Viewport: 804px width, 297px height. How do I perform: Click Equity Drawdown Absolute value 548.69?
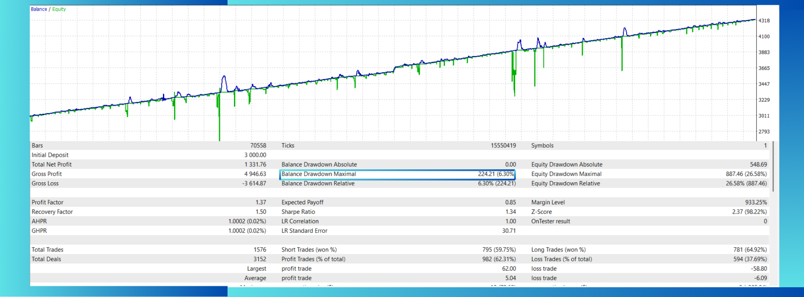coord(758,164)
